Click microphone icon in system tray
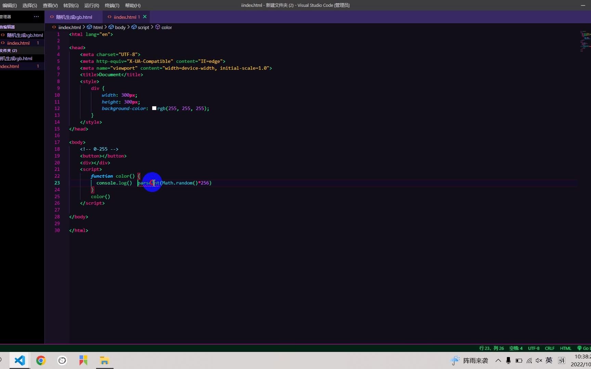 [x=508, y=360]
